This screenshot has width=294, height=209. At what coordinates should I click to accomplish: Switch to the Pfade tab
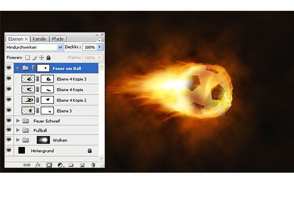[x=57, y=39]
